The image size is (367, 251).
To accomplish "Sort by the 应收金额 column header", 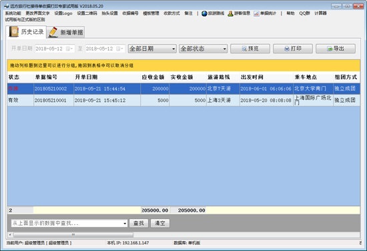I will pyautogui.click(x=155, y=77).
